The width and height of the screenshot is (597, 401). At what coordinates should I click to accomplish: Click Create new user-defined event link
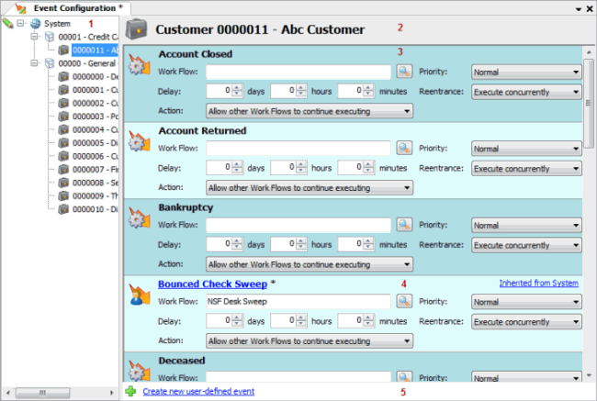pos(197,392)
